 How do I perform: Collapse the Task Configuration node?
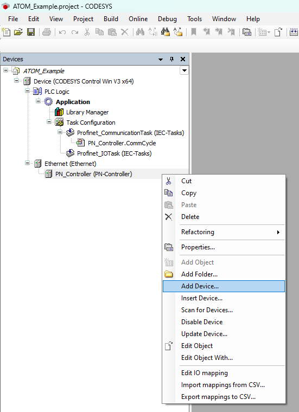(49, 121)
